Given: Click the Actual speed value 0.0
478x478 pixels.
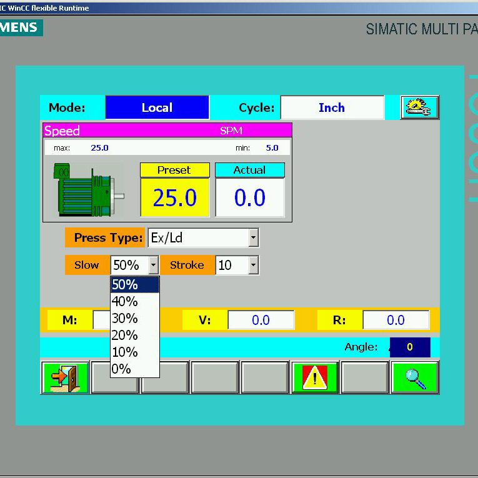Looking at the screenshot, I should (250, 197).
